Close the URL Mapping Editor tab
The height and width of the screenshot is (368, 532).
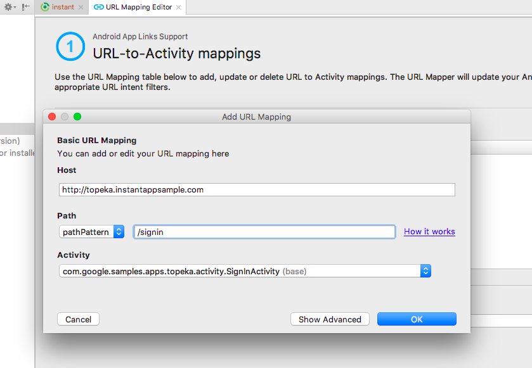pos(178,8)
